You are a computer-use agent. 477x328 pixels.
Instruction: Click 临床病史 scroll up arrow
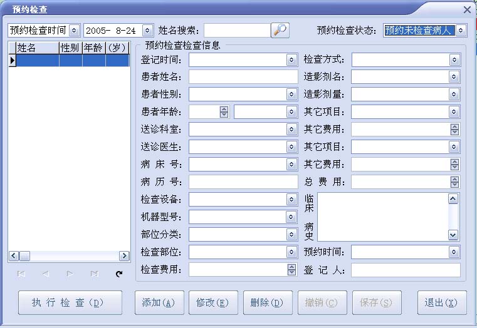(453, 198)
